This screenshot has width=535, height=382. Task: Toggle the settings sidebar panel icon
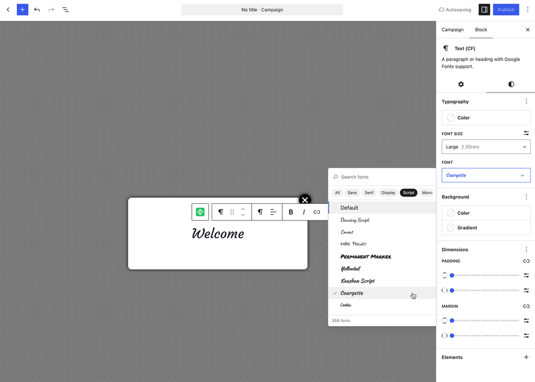484,9
